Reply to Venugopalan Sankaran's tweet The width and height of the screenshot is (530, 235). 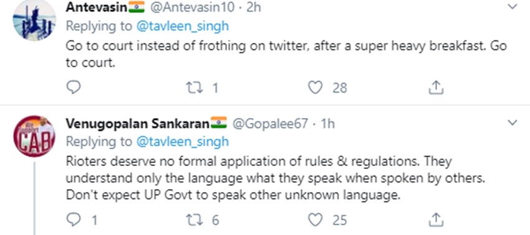[x=74, y=221]
